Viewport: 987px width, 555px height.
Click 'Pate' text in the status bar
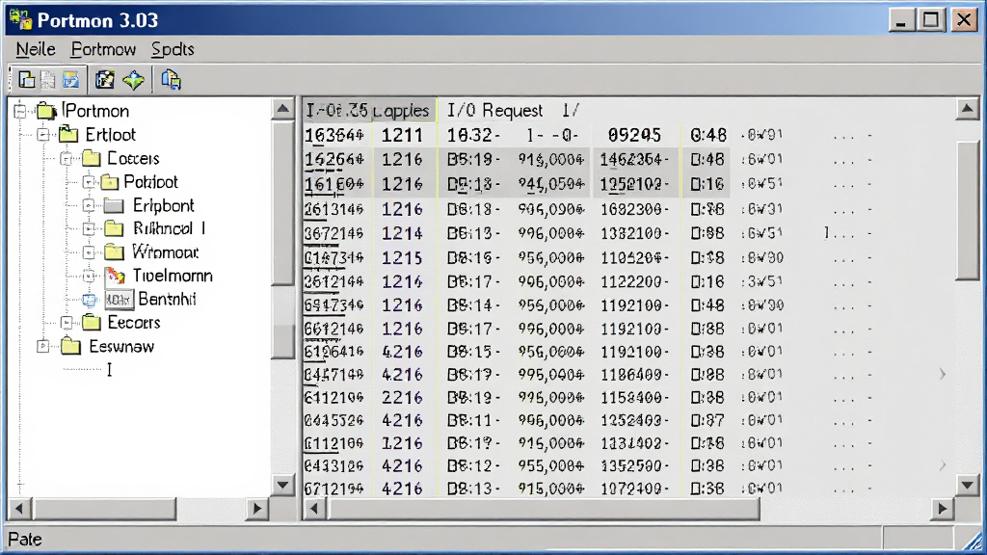25,540
